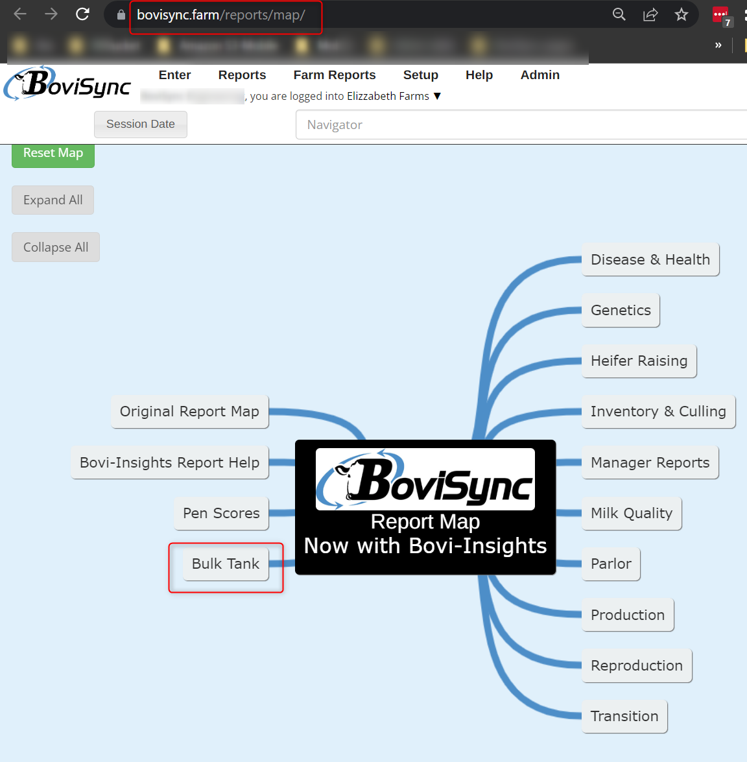Viewport: 747px width, 762px height.
Task: Expand the Reproduction node
Action: tap(637, 665)
